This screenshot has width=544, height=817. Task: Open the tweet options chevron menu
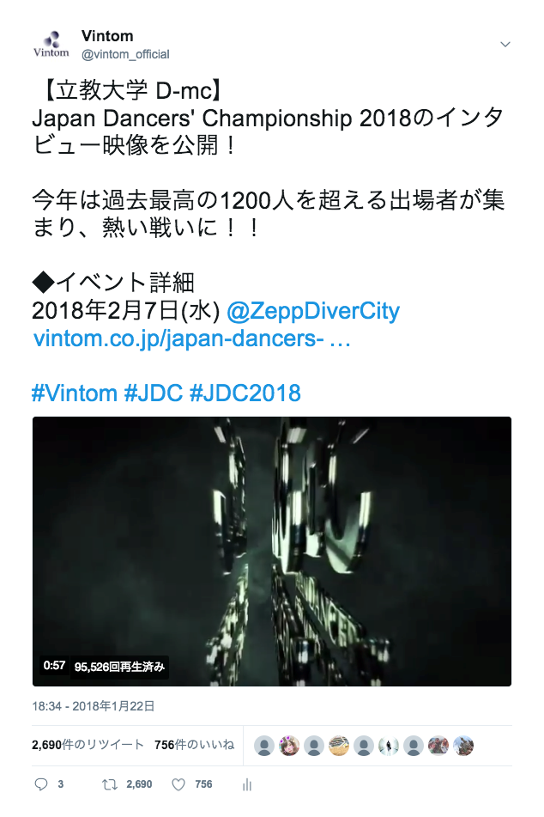[x=505, y=45]
